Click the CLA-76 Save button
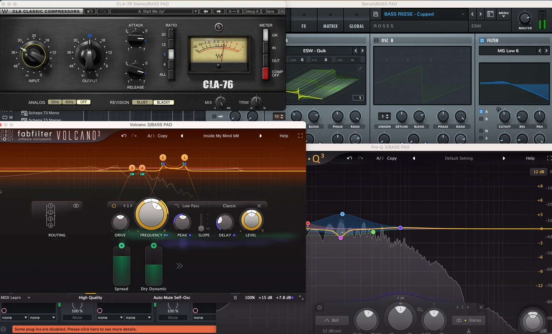 coord(270,12)
